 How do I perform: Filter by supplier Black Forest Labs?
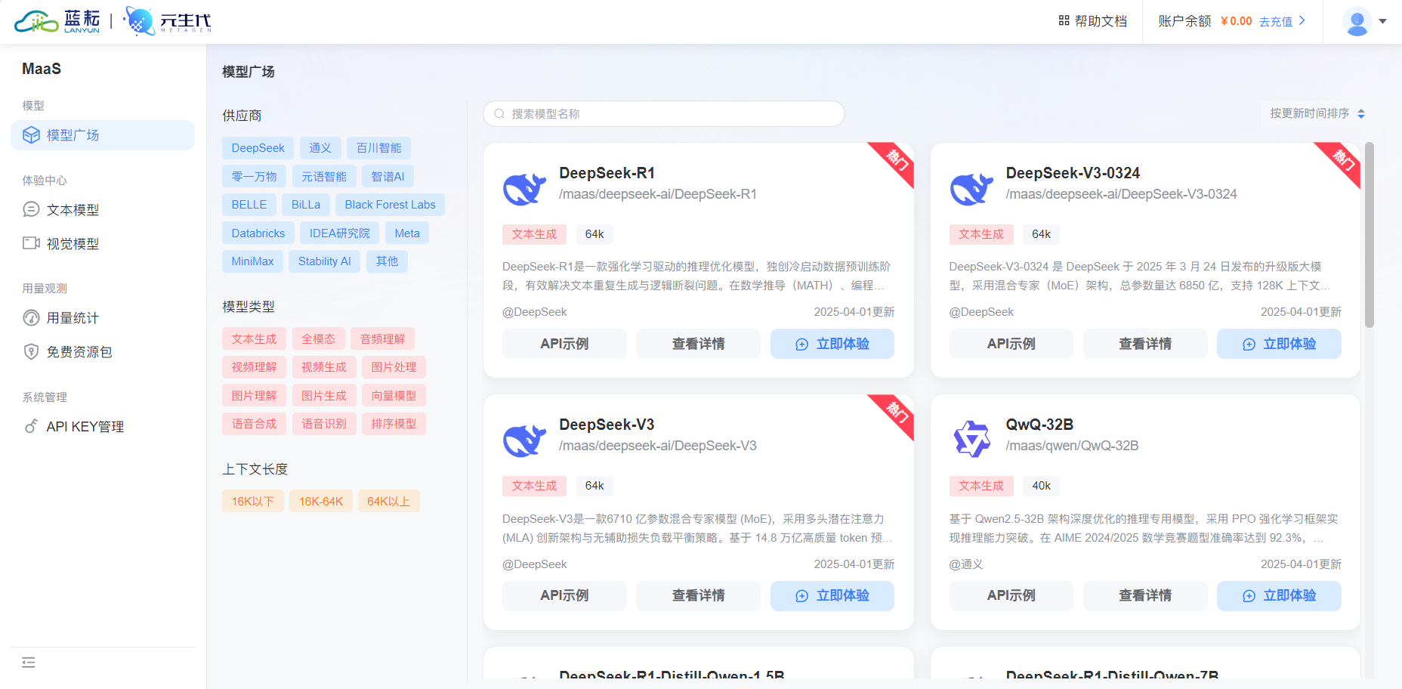point(390,205)
